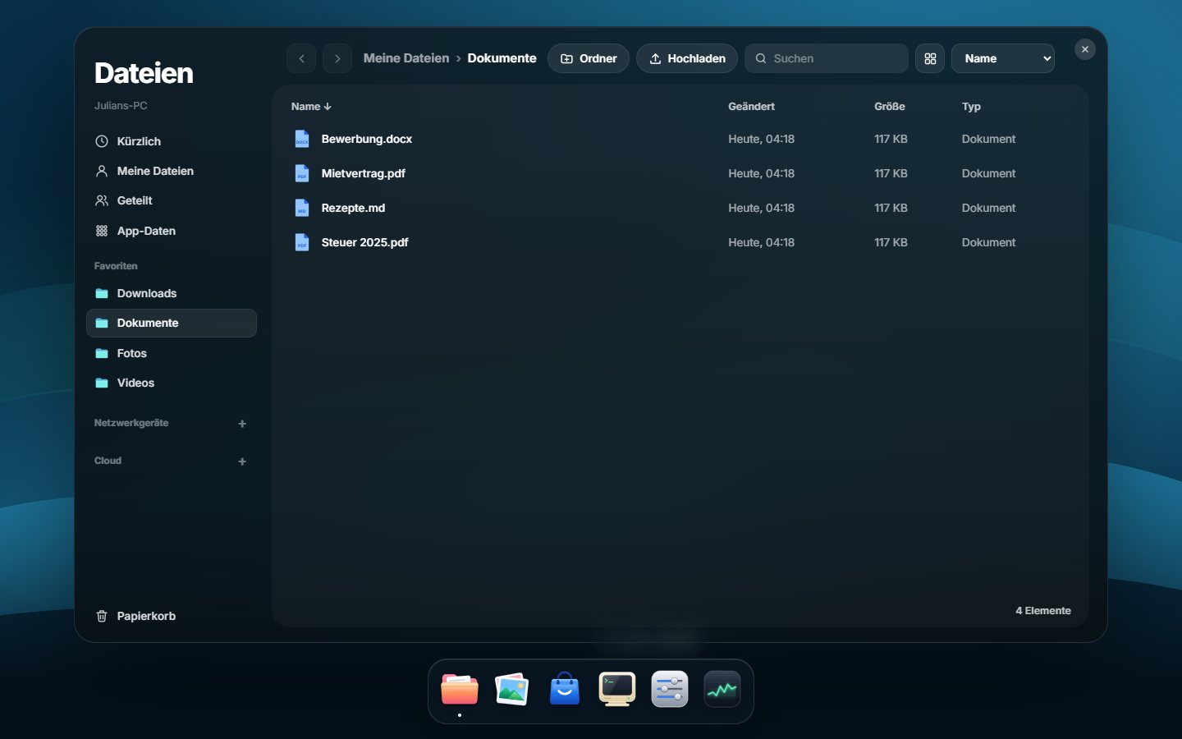Open Geteilt in the sidebar

point(172,200)
